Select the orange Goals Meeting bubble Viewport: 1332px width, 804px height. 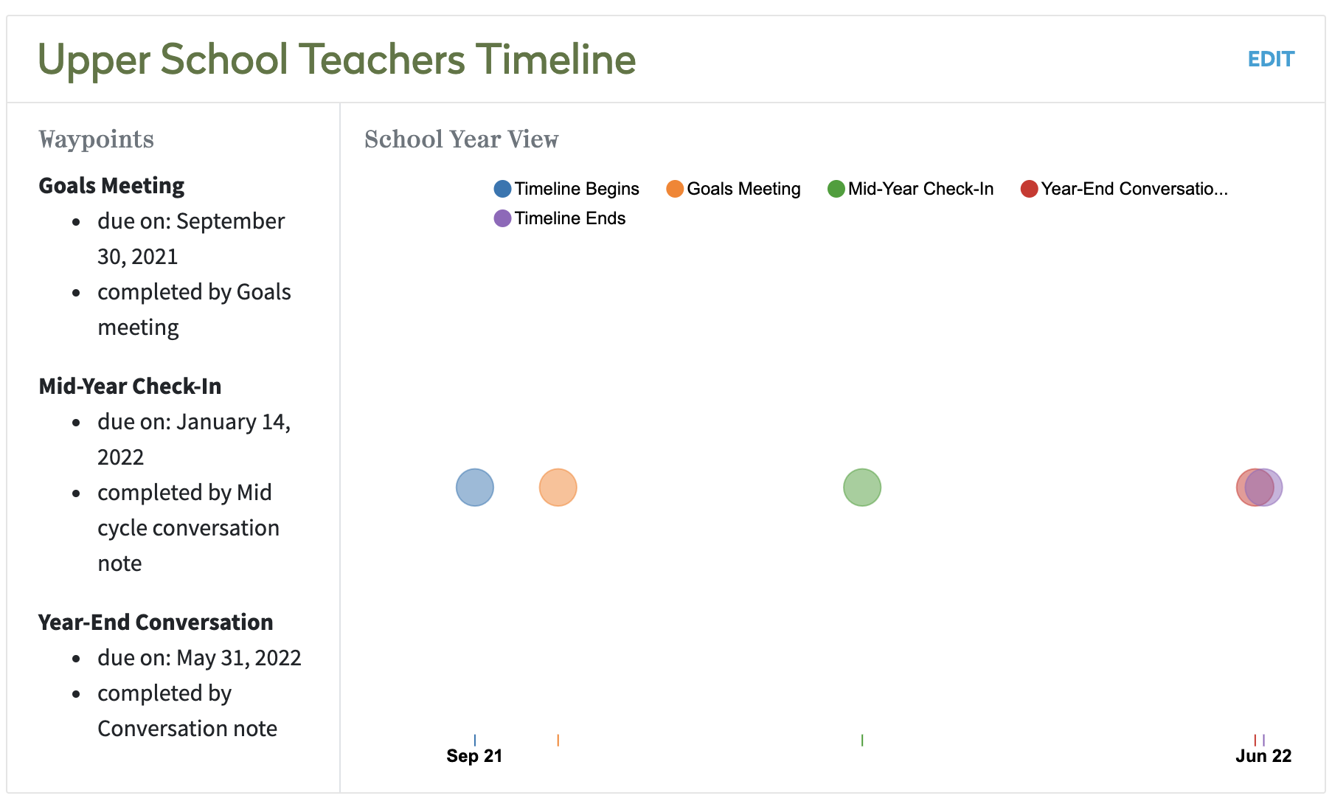click(x=558, y=488)
